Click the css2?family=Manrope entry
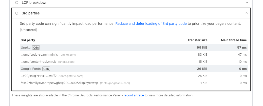This screenshot has width=263, height=106. pyautogui.click(x=59, y=83)
